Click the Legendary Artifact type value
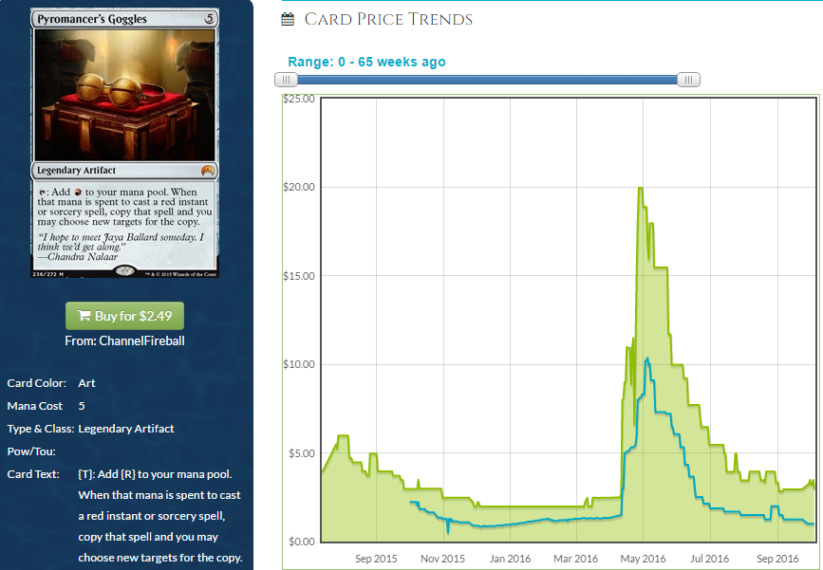The height and width of the screenshot is (570, 823). point(126,429)
